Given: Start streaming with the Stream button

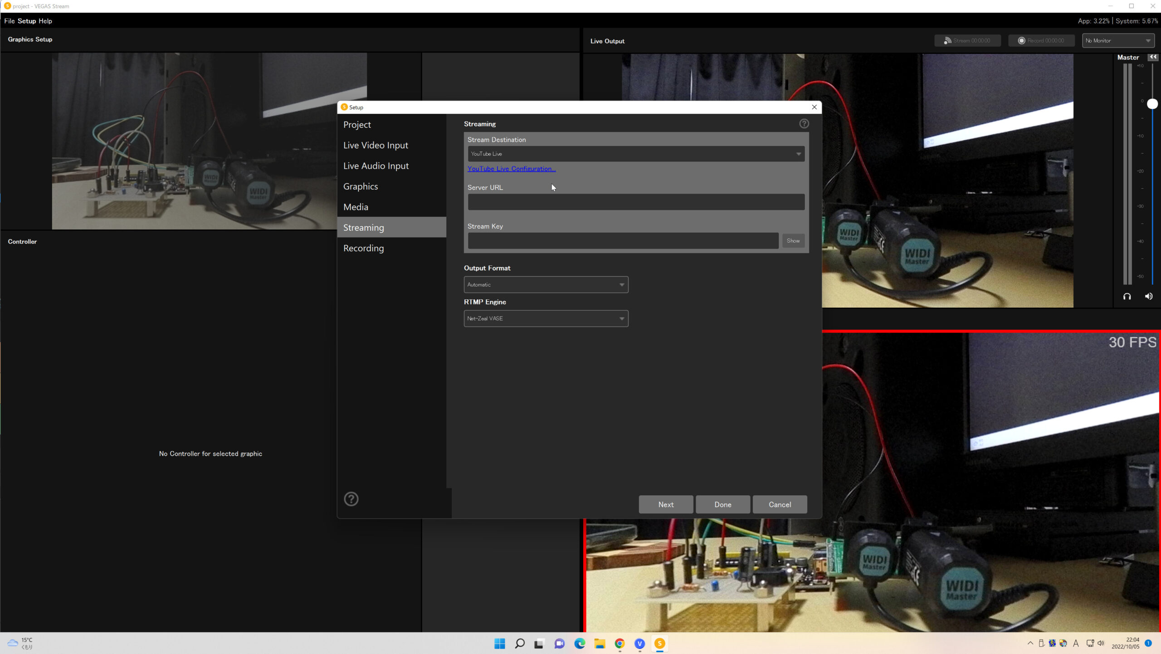Looking at the screenshot, I should pos(967,40).
